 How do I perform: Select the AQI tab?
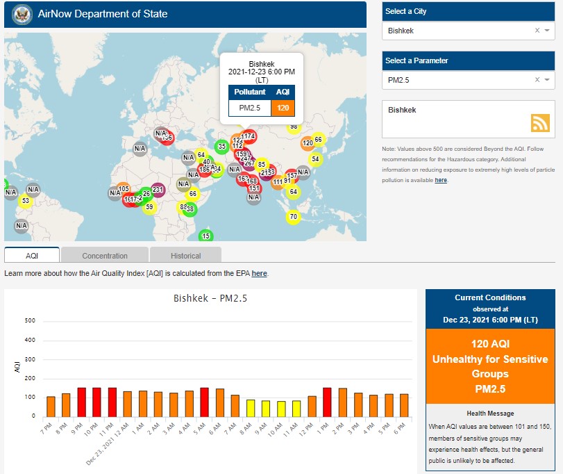pos(32,256)
